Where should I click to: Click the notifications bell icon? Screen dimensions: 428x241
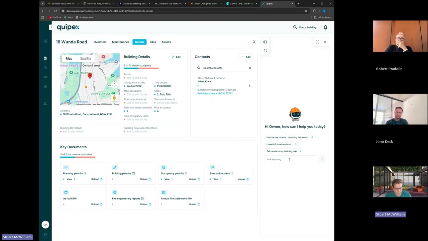tap(325, 27)
